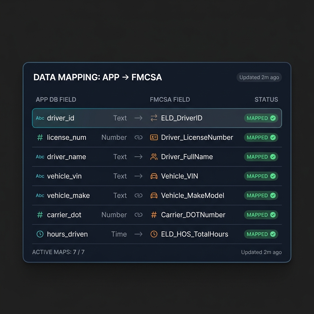Select the hours_driven field name
The width and height of the screenshot is (314, 314).
[67, 234]
